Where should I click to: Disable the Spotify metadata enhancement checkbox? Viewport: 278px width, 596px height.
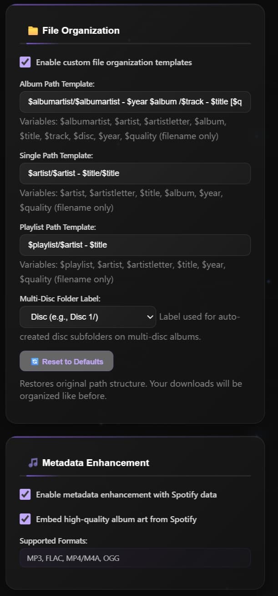click(x=25, y=494)
